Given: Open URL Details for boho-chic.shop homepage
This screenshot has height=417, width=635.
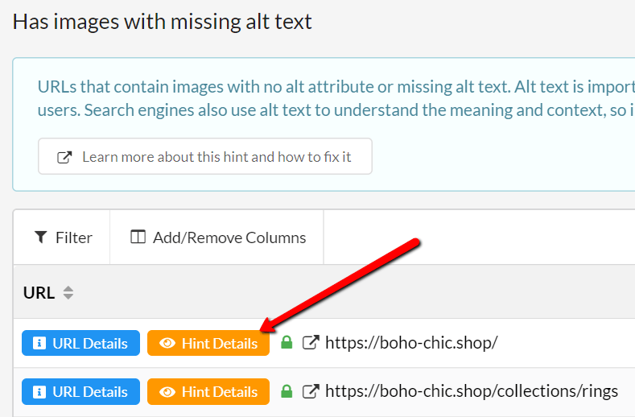Looking at the screenshot, I should click(80, 343).
